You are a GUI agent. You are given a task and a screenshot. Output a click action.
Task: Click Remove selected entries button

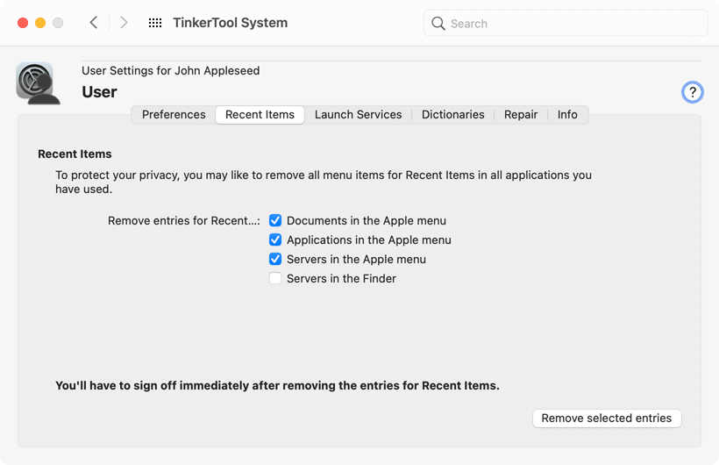[607, 418]
